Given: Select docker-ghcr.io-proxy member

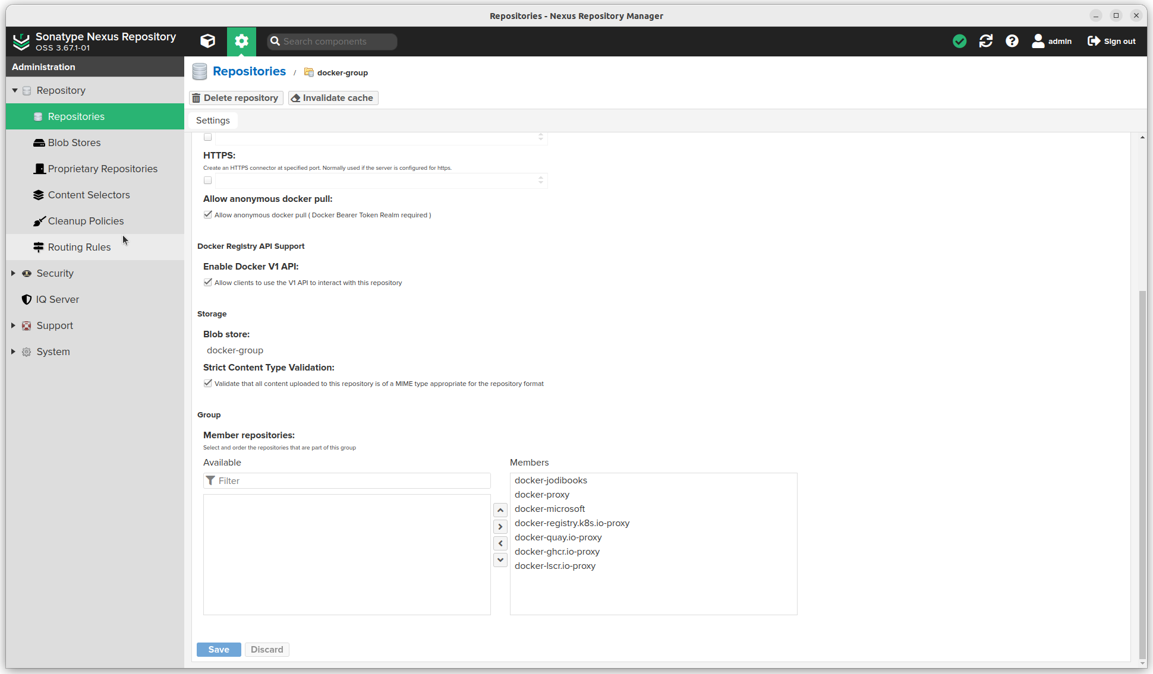Looking at the screenshot, I should 654,552.
